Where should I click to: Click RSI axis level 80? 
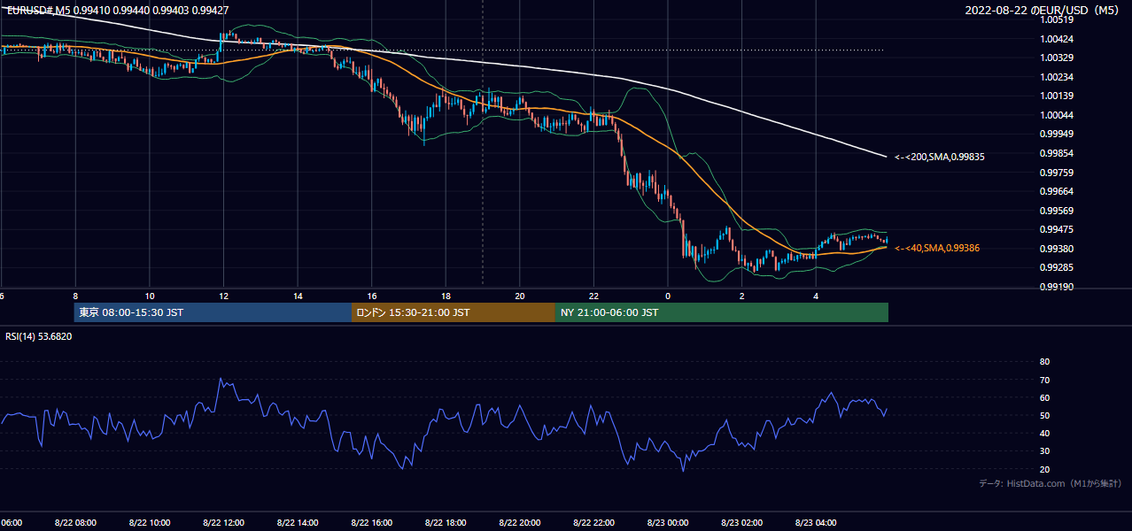pyautogui.click(x=1044, y=362)
